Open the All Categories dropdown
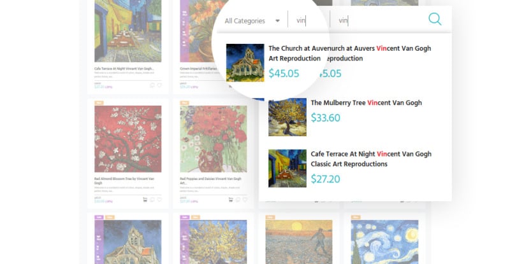The width and height of the screenshot is (510, 264). pos(252,21)
